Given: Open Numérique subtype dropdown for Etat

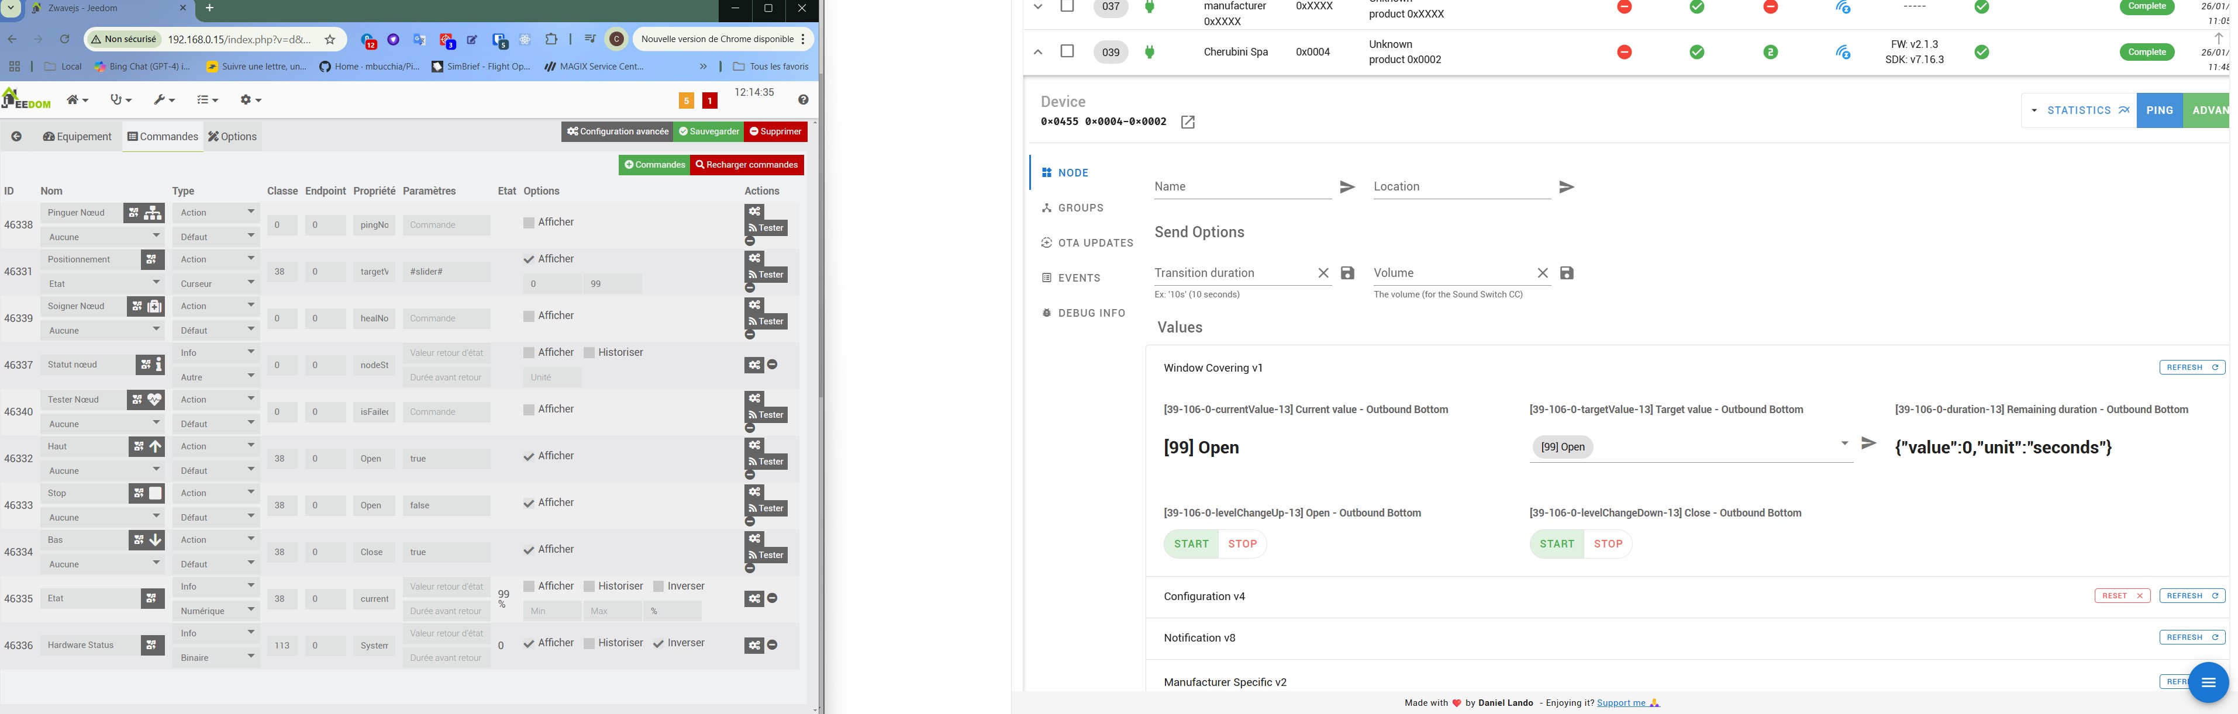Looking at the screenshot, I should coord(215,611).
